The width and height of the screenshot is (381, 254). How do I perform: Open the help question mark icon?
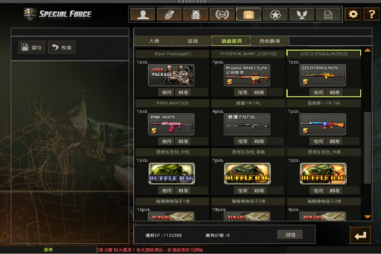(x=372, y=14)
